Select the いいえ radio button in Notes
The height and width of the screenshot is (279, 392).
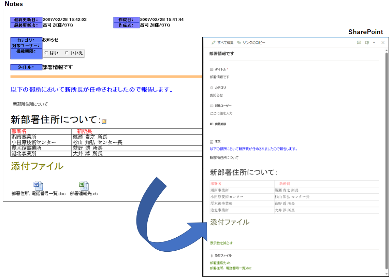pos(67,53)
